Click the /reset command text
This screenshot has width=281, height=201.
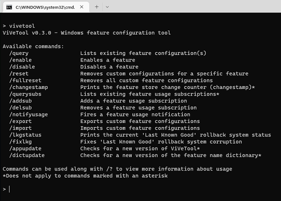(19, 73)
